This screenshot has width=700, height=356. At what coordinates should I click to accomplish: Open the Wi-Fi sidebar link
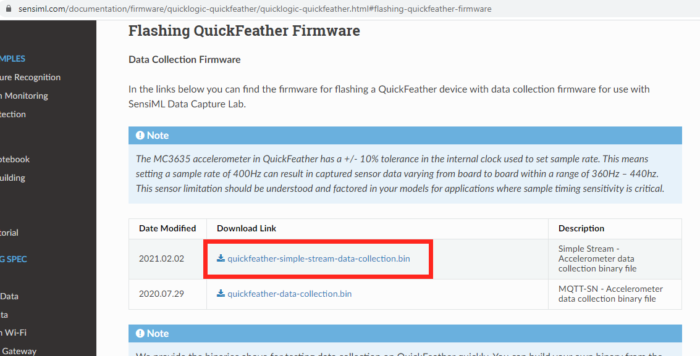[x=14, y=333]
